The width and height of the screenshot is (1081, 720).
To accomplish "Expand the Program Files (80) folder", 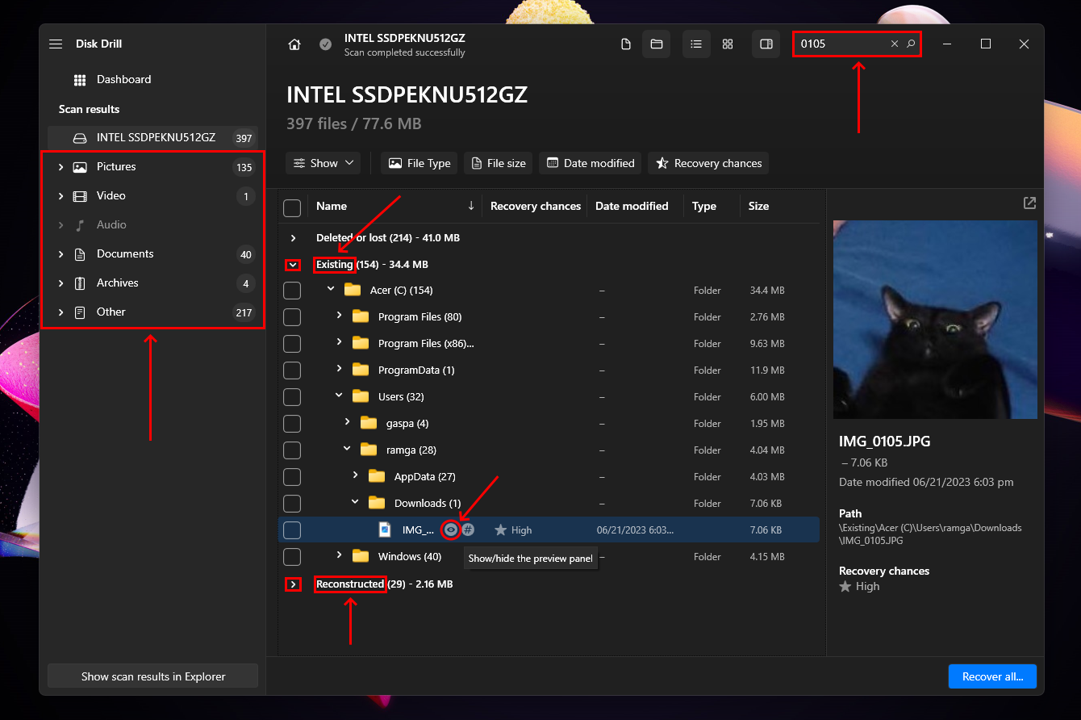I will pyautogui.click(x=339, y=316).
